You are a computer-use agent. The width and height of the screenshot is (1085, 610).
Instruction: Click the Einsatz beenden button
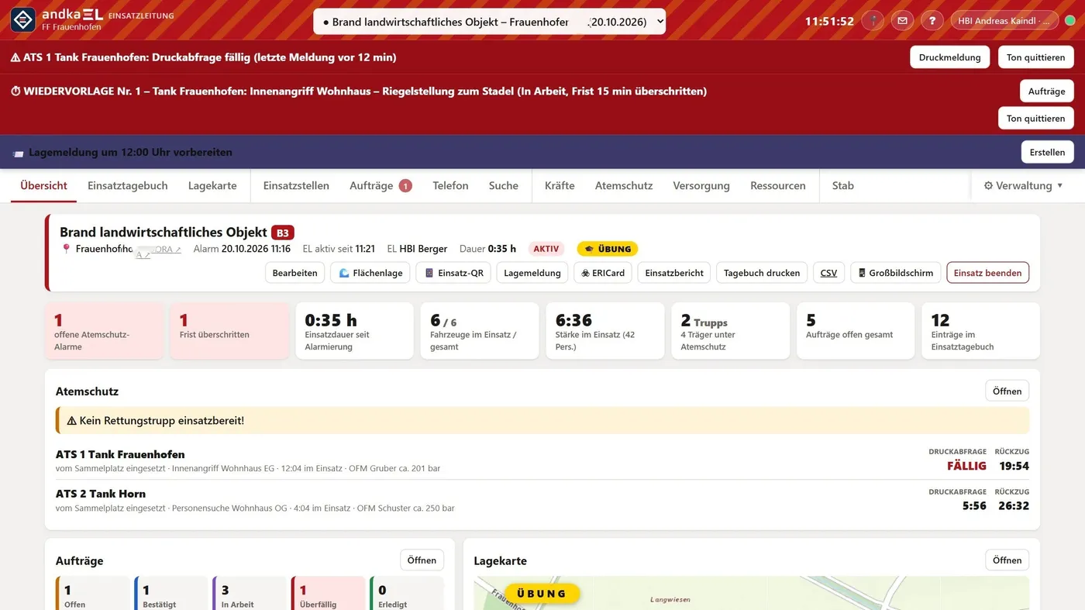(987, 273)
